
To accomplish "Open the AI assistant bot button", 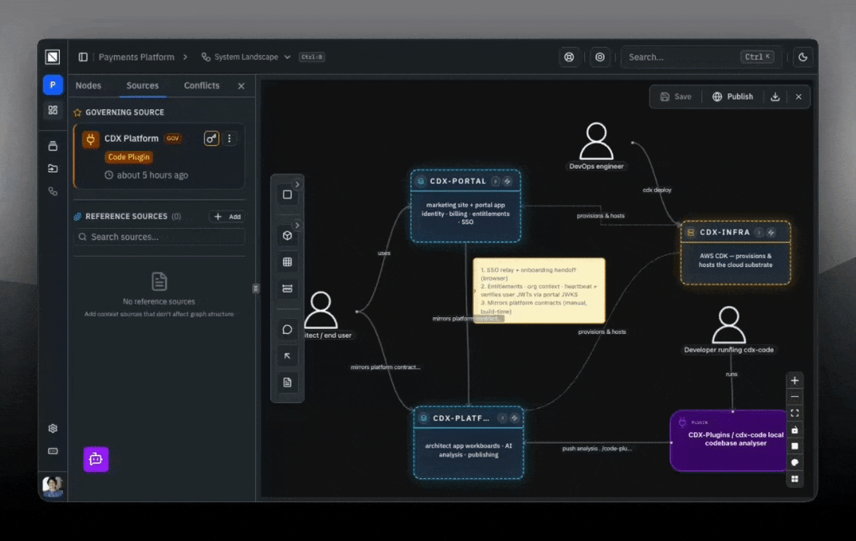I will [96, 459].
